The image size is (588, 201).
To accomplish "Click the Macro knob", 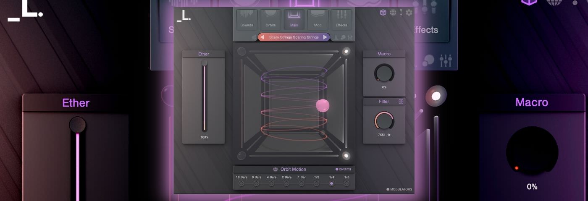I will click(384, 73).
